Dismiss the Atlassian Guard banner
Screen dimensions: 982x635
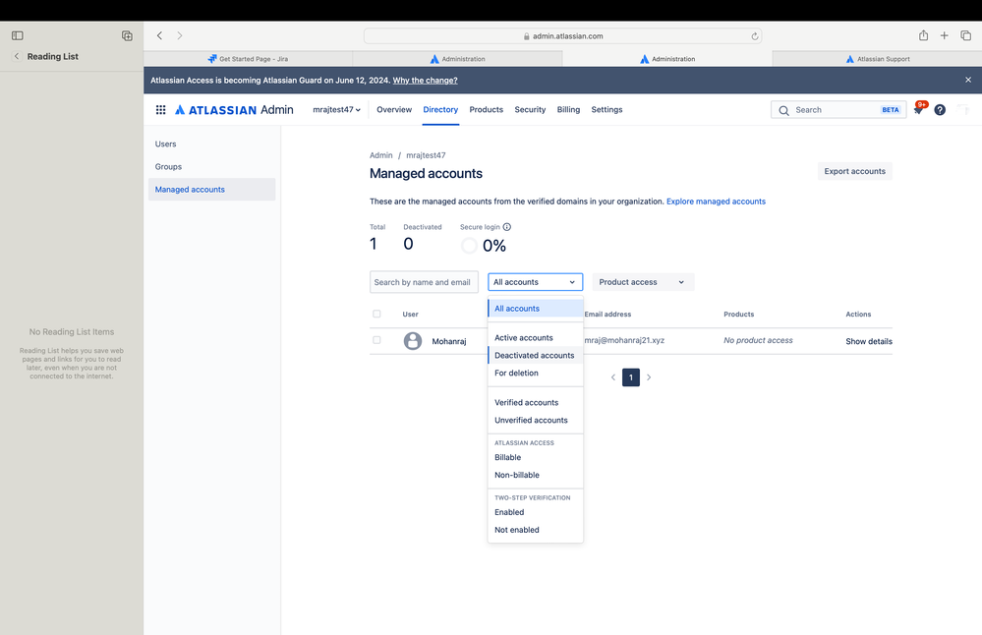click(x=968, y=80)
